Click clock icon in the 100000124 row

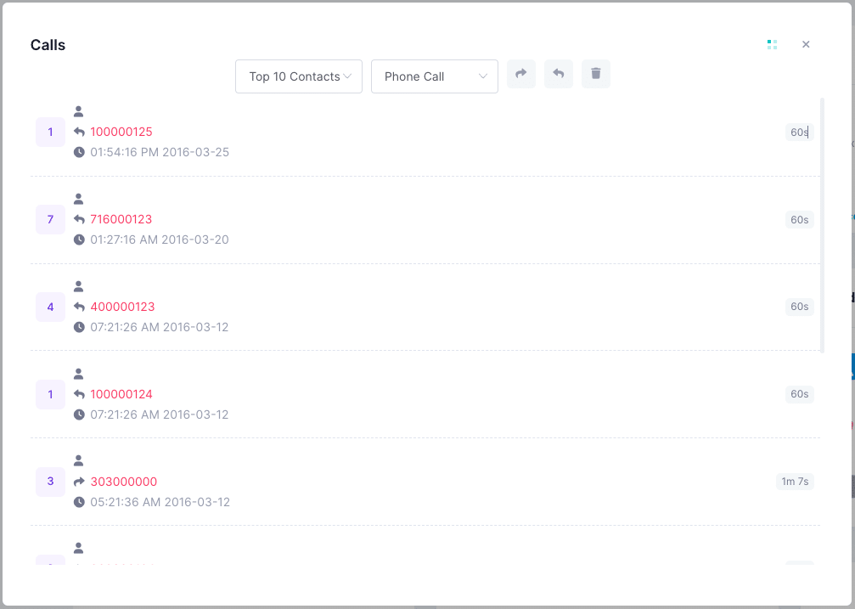coord(79,414)
